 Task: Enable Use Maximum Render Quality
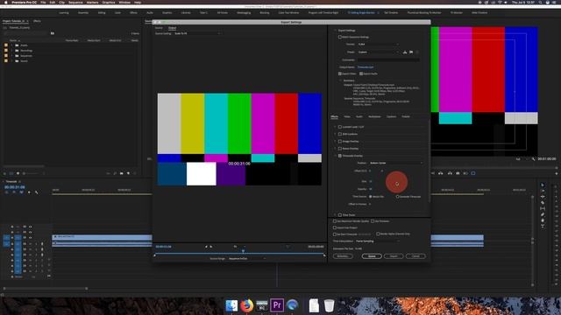tap(335, 221)
